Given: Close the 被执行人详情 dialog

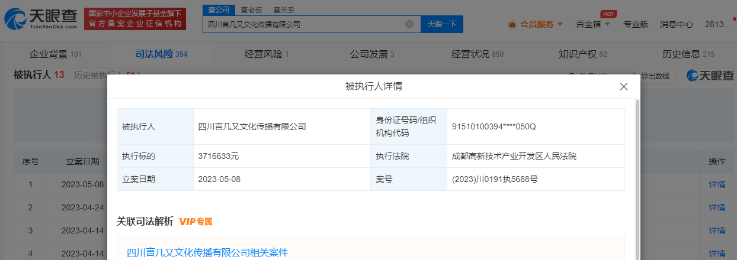Looking at the screenshot, I should pos(623,86).
